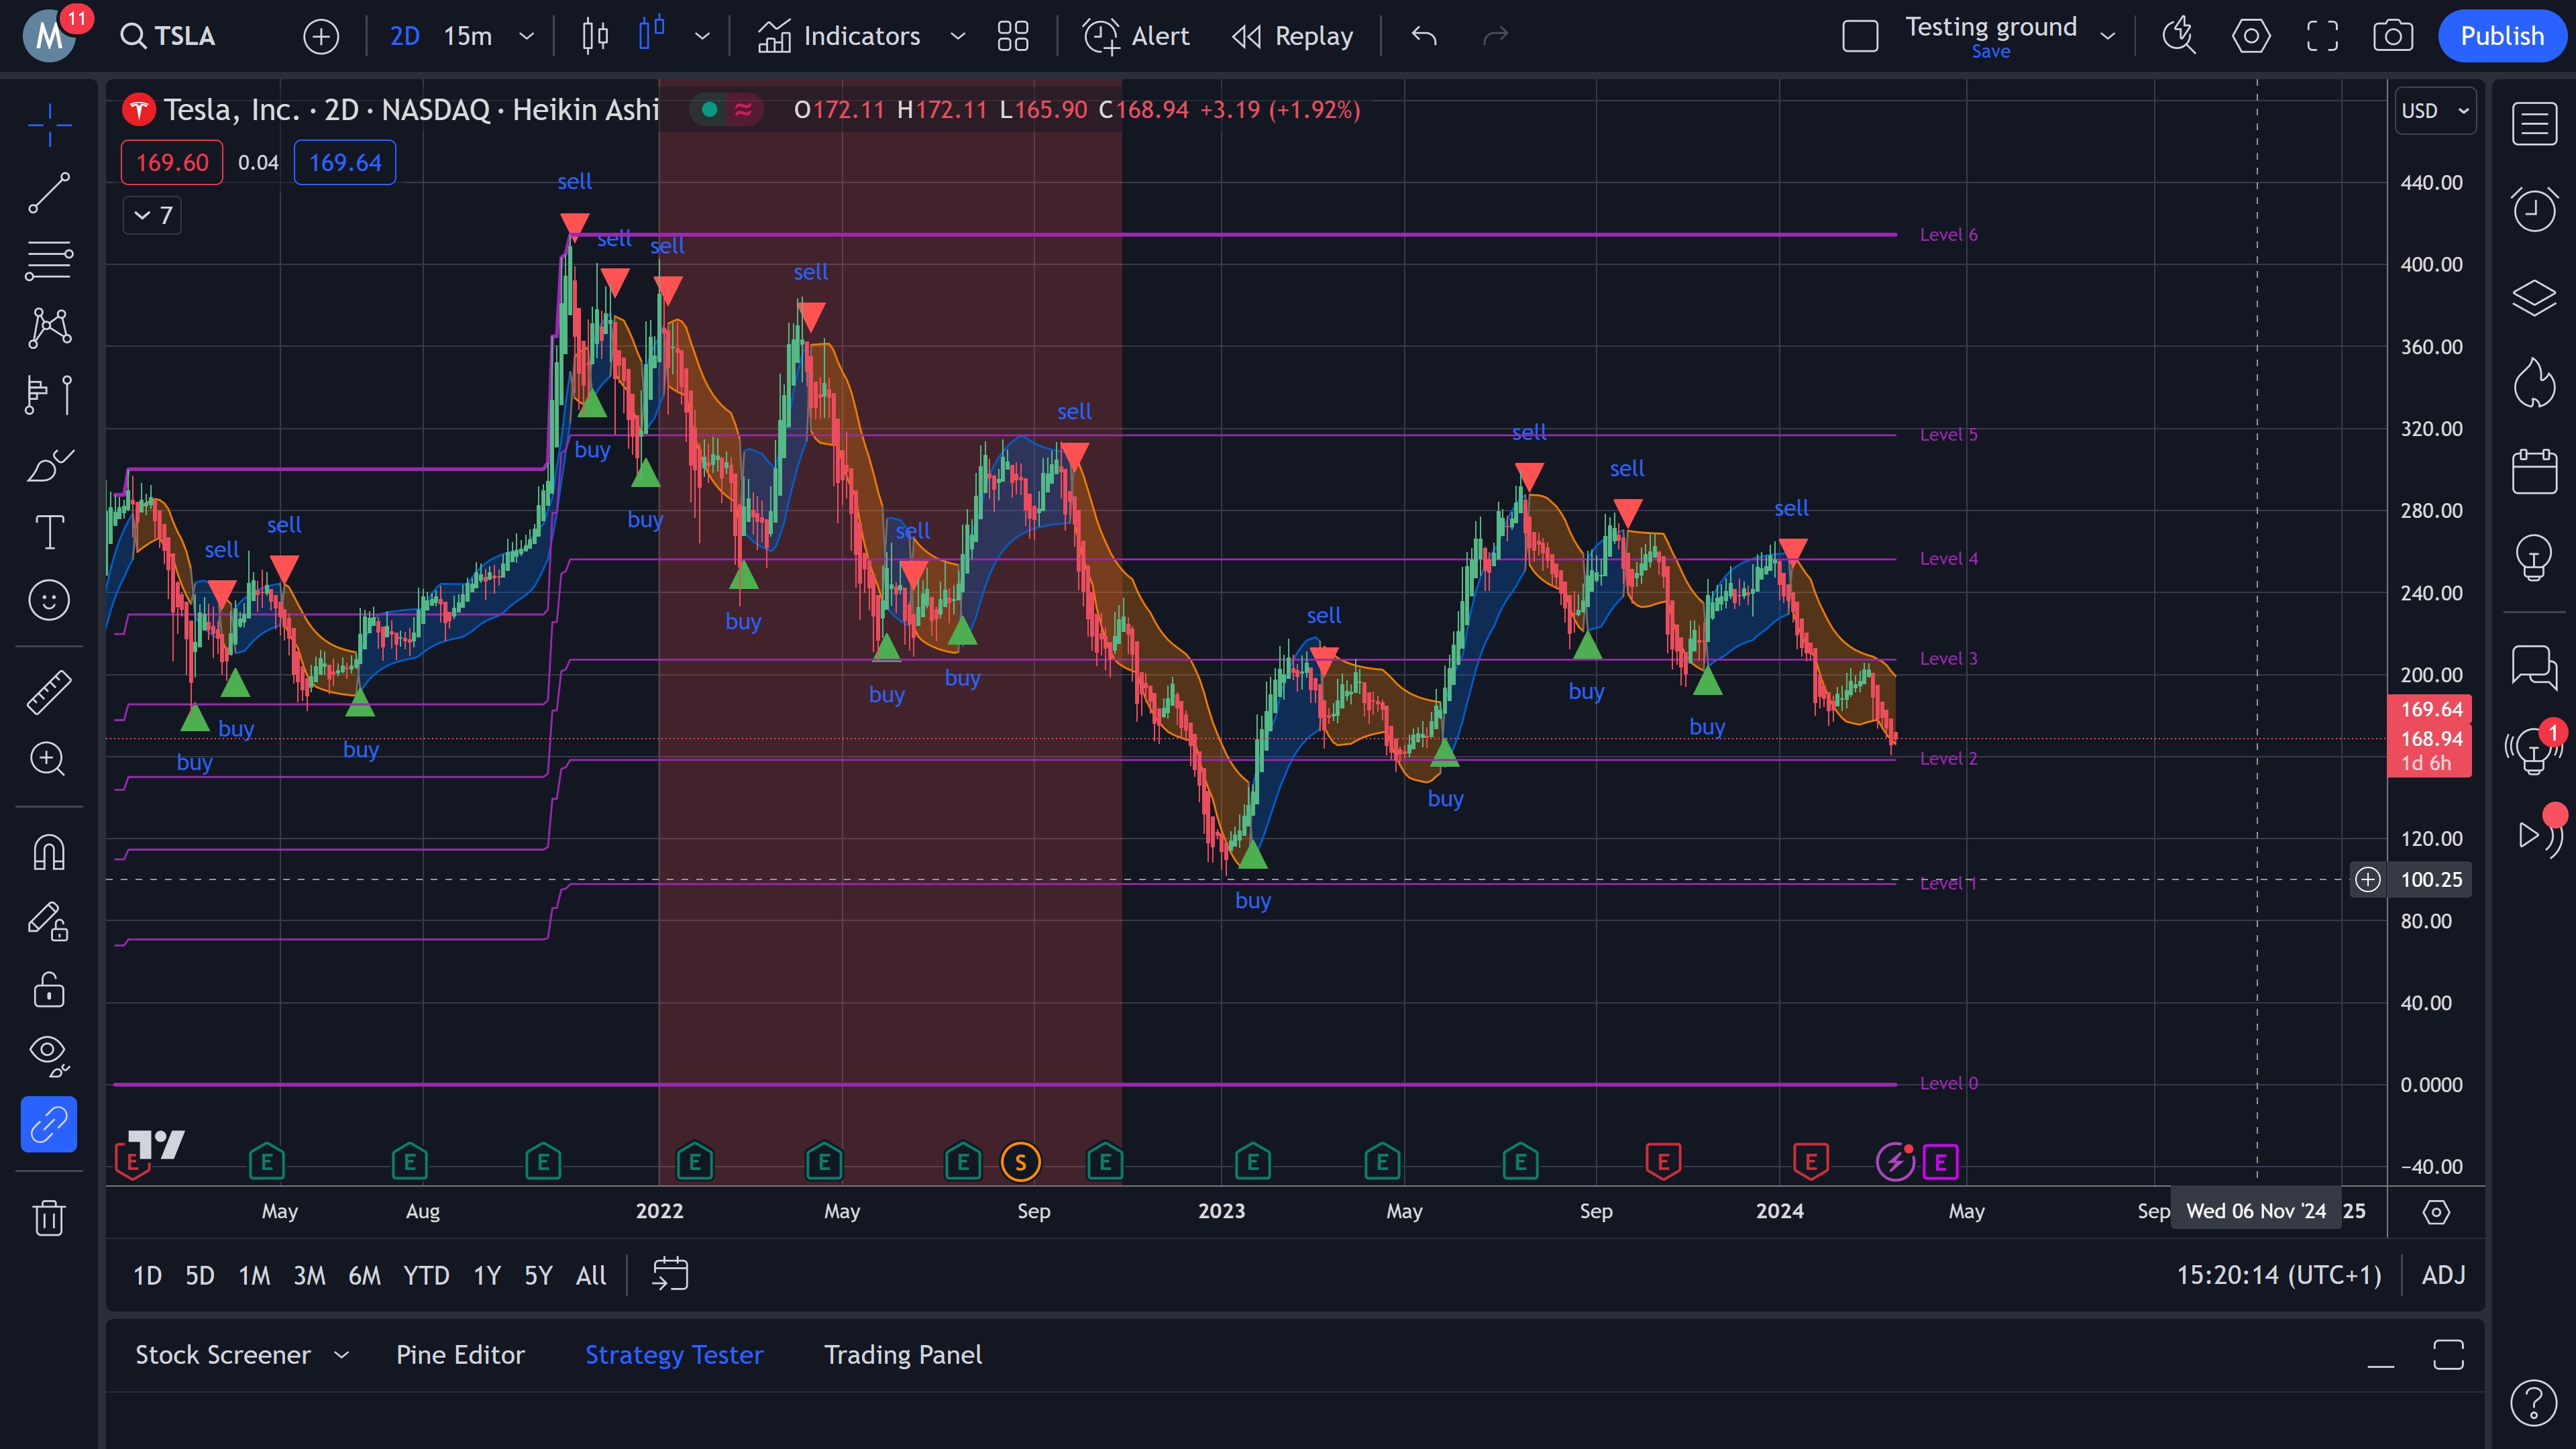
Task: Open the go to date calendar icon
Action: (670, 1275)
